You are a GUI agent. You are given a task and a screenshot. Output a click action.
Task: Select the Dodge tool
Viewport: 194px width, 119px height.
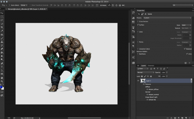2,59
